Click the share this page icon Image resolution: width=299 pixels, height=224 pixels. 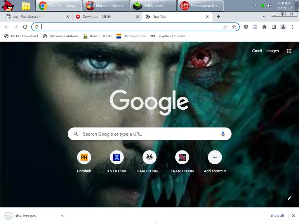tap(225, 27)
